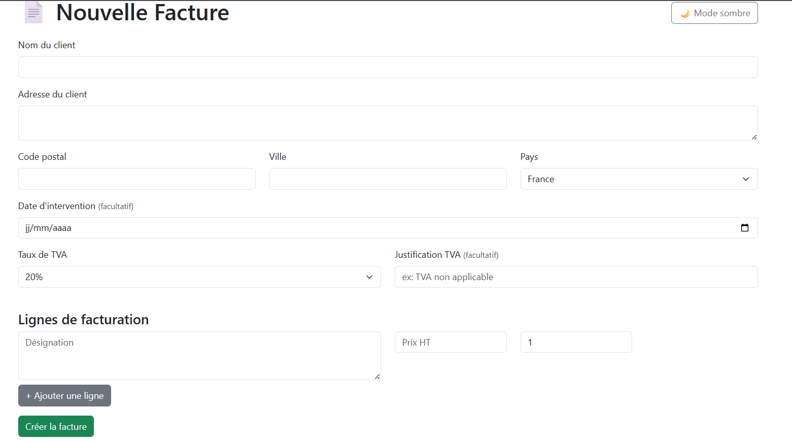The image size is (792, 442).
Task: Select the Prix HT price field
Action: click(x=451, y=342)
